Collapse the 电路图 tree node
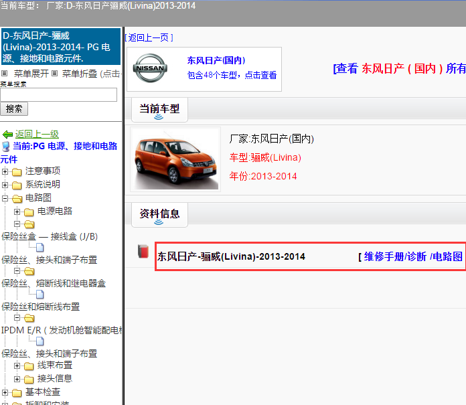This screenshot has height=405, width=466. click(5, 198)
